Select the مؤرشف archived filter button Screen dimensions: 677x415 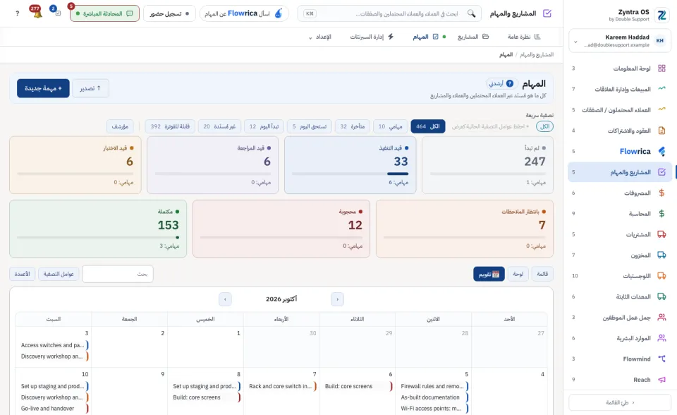[120, 126]
